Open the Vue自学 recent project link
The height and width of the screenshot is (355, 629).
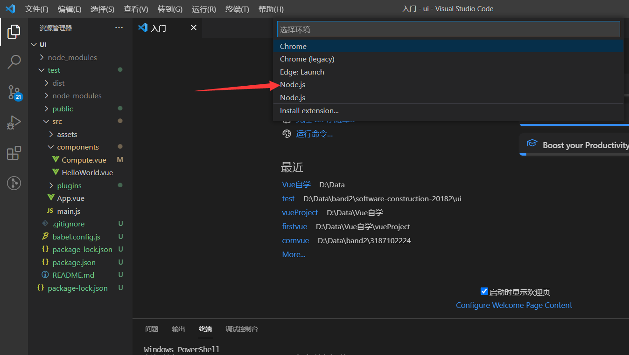pyautogui.click(x=296, y=184)
